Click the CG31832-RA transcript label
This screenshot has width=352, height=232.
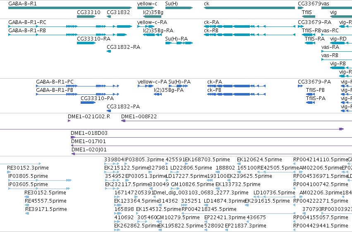click(124, 47)
